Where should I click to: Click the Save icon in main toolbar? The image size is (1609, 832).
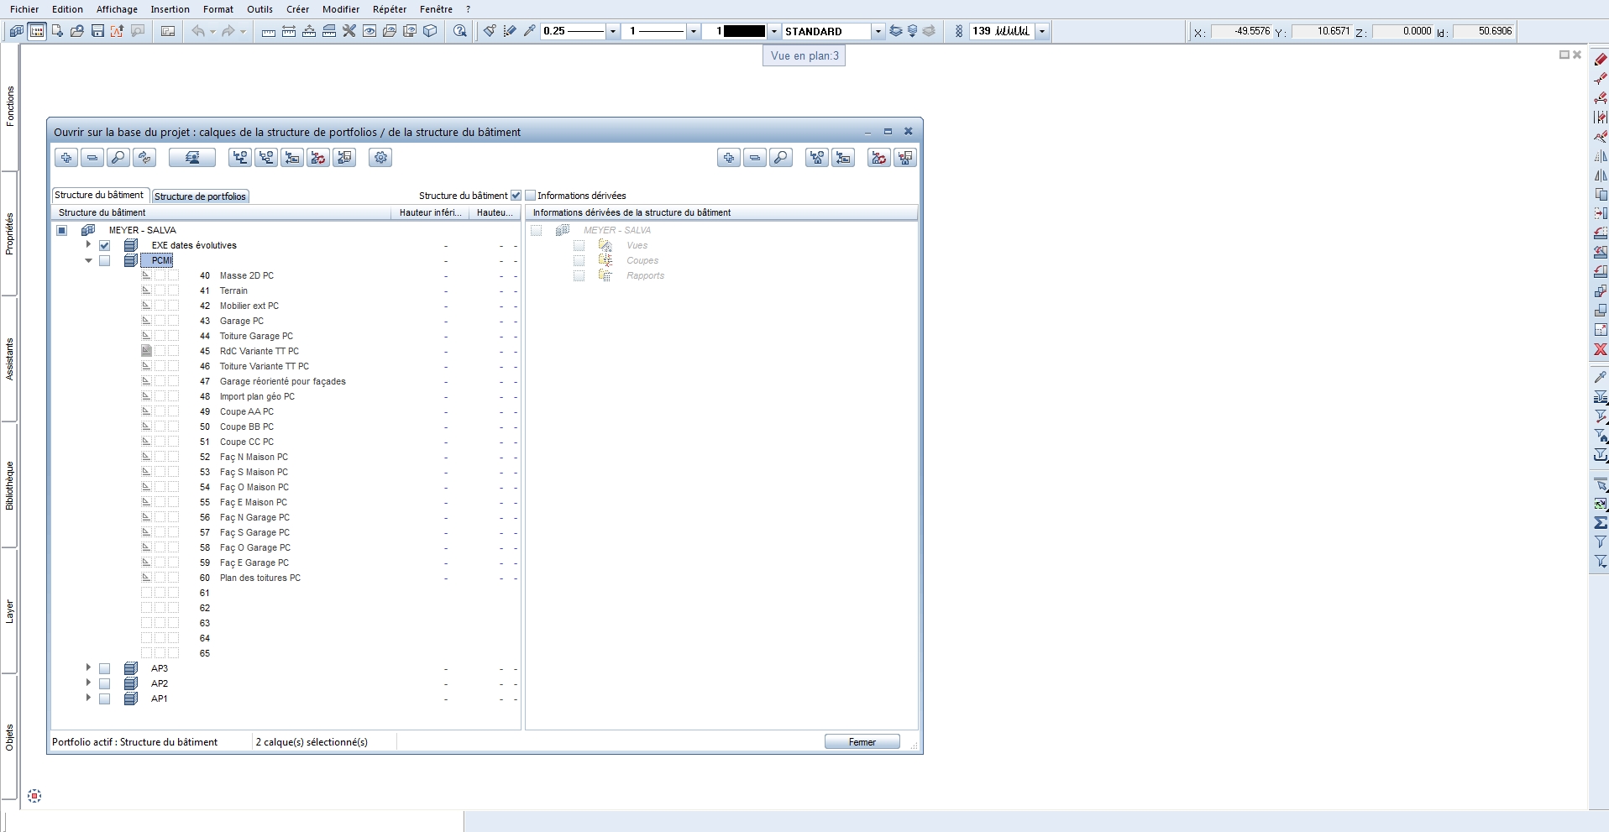97,31
